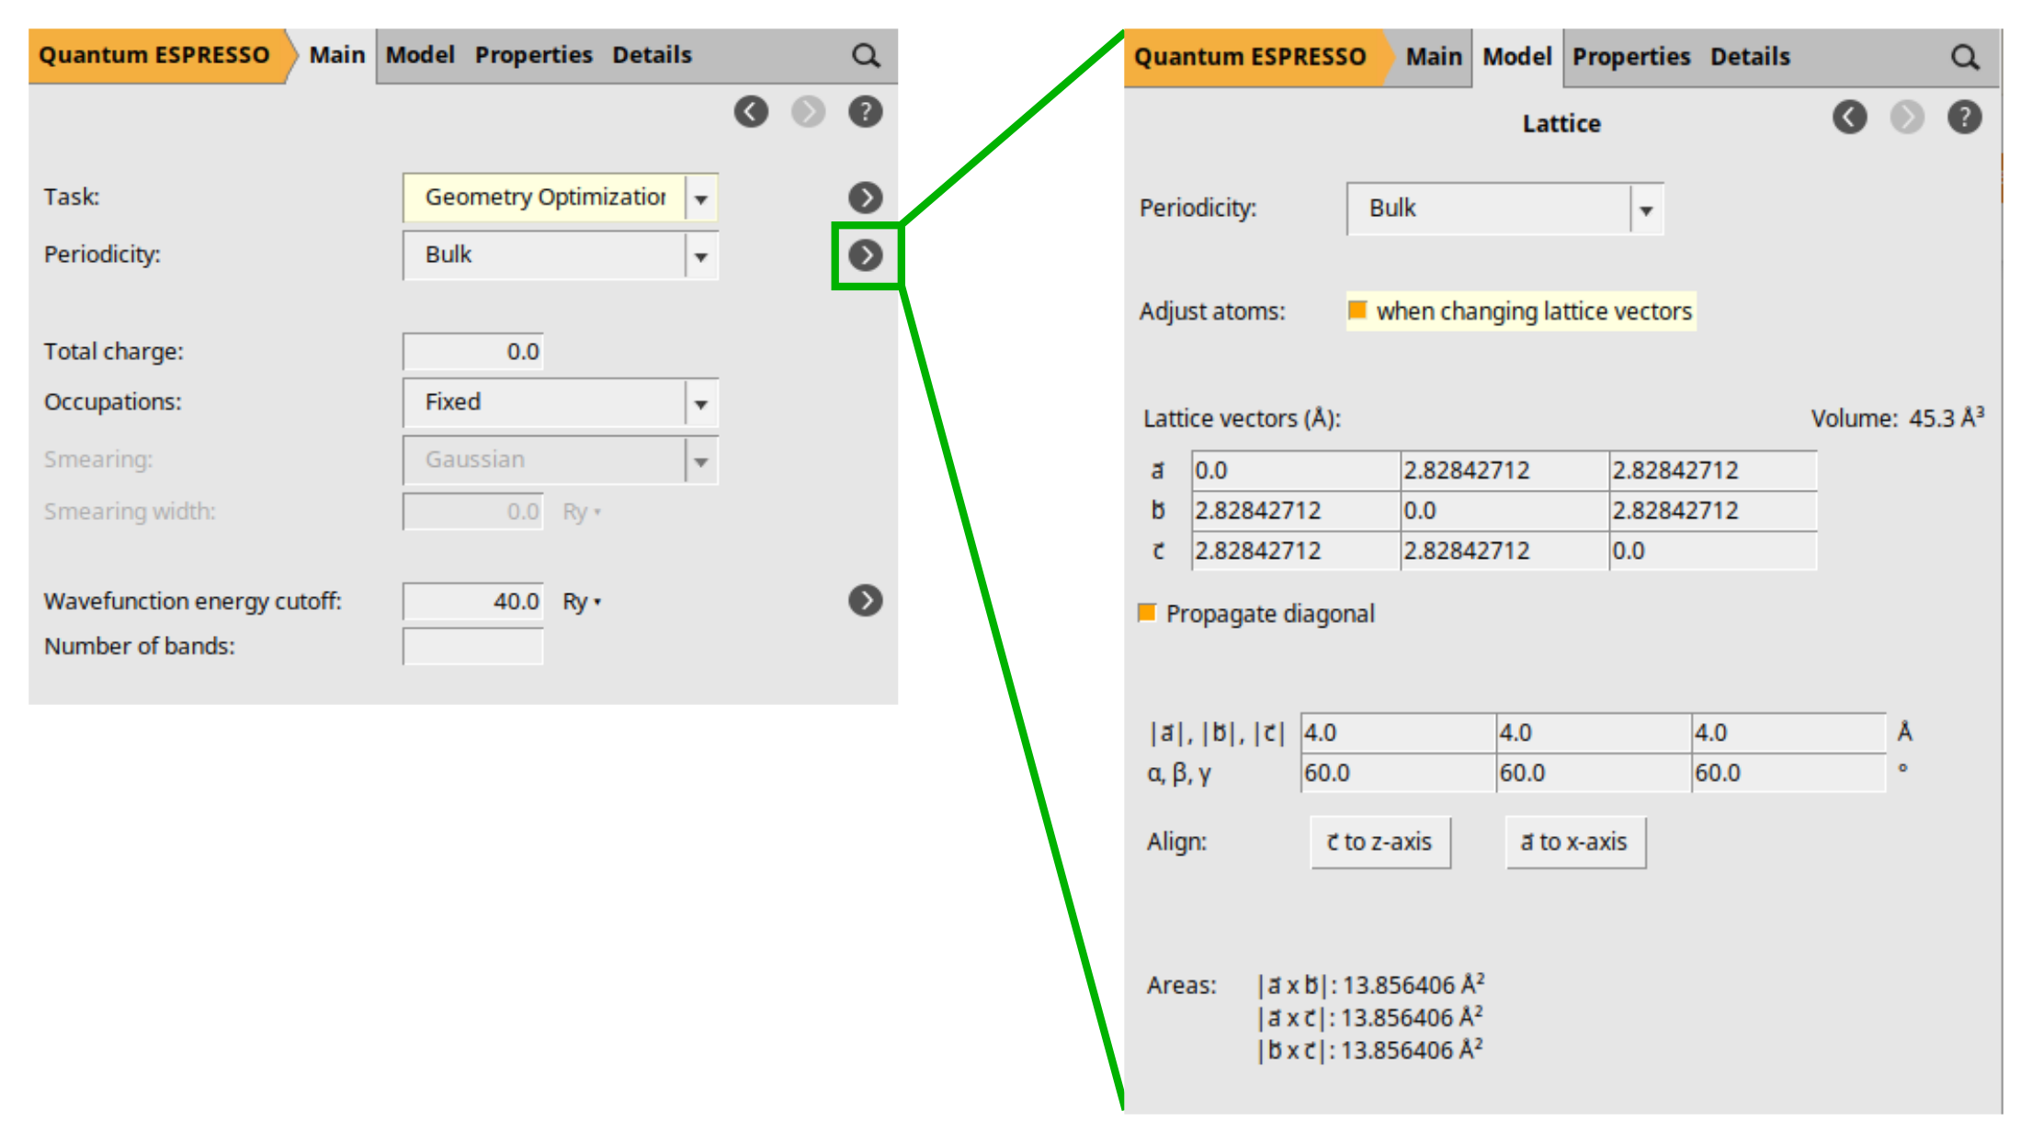Click the search magnifier in left panel
The image size is (2032, 1143).
point(865,56)
